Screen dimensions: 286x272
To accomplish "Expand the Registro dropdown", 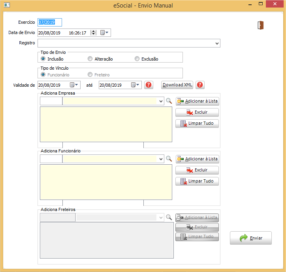I will pyautogui.click(x=217, y=43).
